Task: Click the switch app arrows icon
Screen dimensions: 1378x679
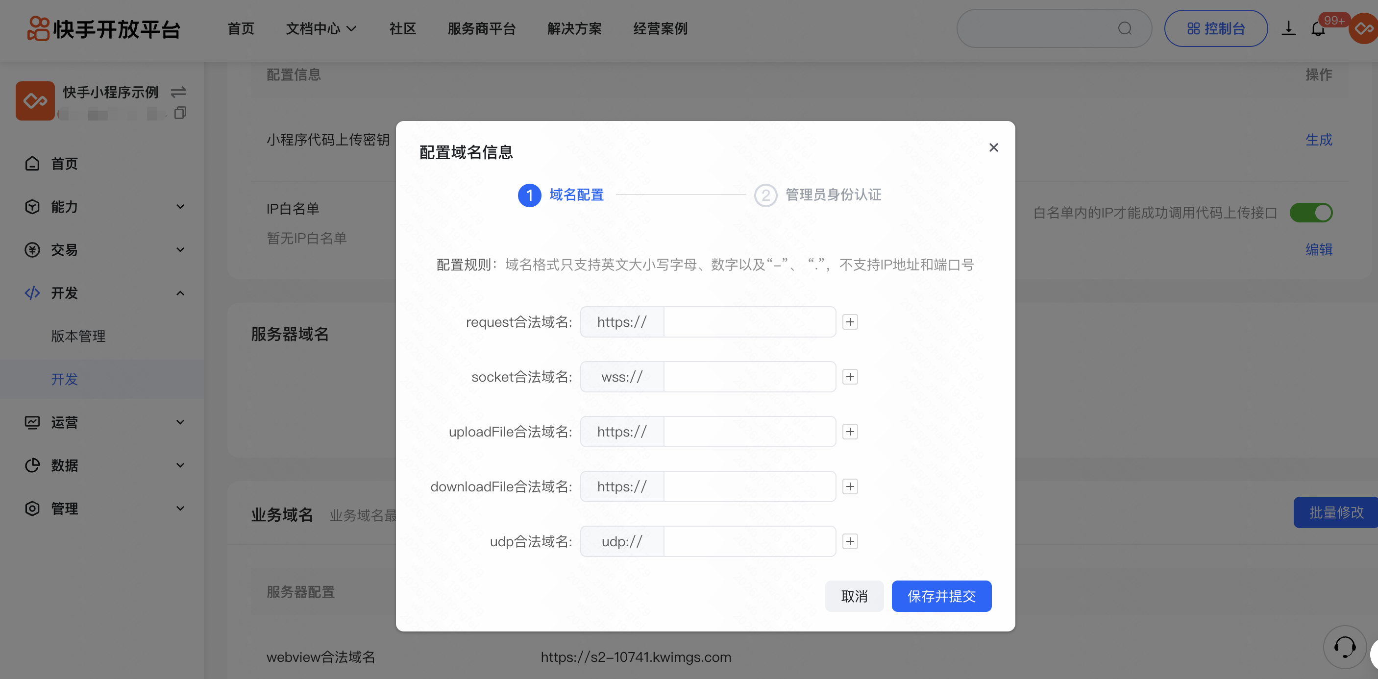Action: 178,92
